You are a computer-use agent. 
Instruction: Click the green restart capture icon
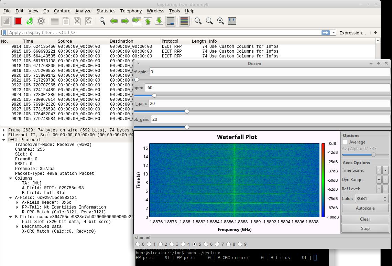tap(30, 21)
